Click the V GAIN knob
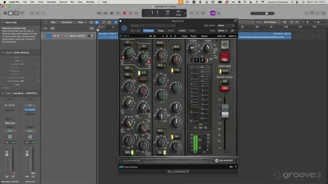The width and height of the screenshot is (328, 184). (208, 48)
